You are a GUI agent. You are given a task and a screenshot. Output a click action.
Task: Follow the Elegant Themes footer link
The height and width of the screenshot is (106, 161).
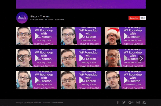click(34, 102)
